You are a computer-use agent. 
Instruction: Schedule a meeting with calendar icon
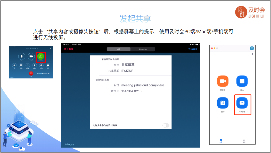pos(223,103)
